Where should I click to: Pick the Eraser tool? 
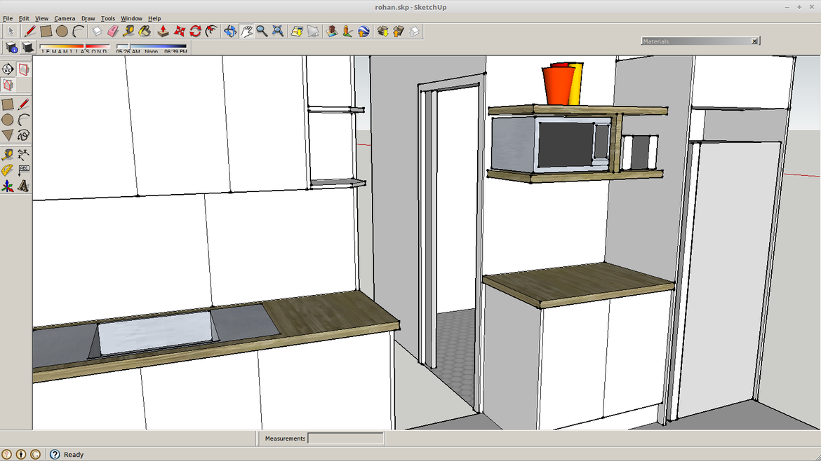point(112,31)
